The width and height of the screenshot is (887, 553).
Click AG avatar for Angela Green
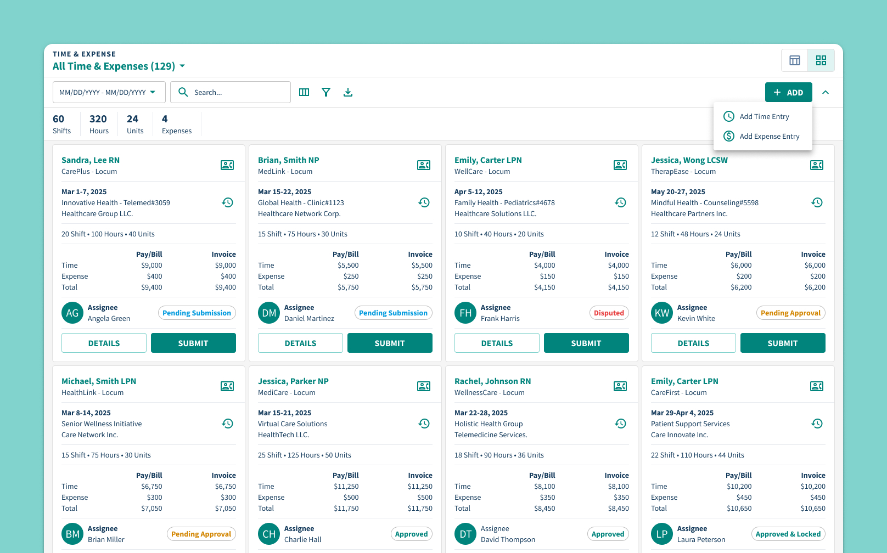pyautogui.click(x=72, y=313)
